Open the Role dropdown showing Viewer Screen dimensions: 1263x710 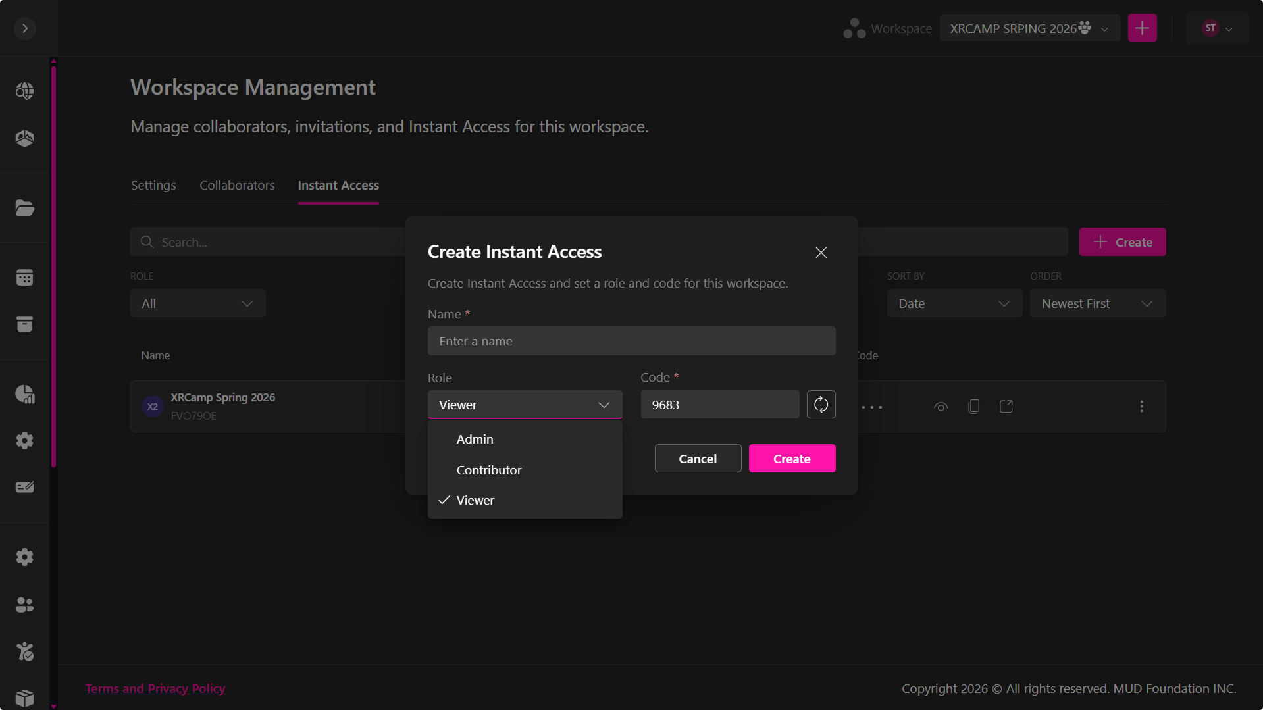tap(525, 405)
